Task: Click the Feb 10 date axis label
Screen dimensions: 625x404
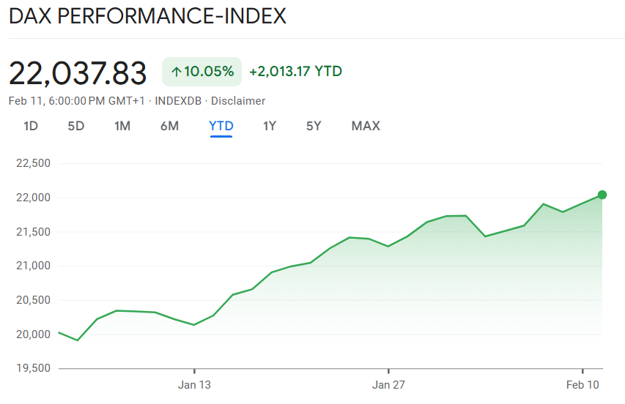Action: point(583,384)
